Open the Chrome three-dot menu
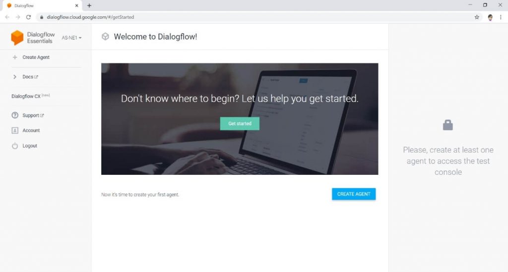This screenshot has height=272, width=508. [501, 17]
